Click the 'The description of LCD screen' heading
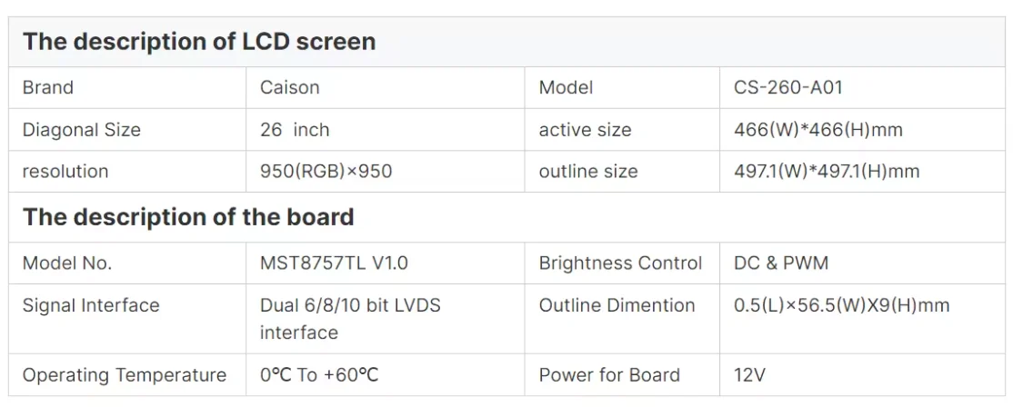Image resolution: width=1013 pixels, height=407 pixels. click(199, 42)
